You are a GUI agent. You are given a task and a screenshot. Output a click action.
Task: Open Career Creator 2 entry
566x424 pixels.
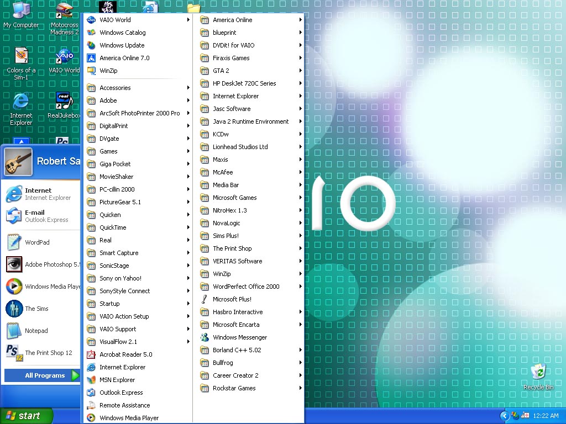point(250,375)
